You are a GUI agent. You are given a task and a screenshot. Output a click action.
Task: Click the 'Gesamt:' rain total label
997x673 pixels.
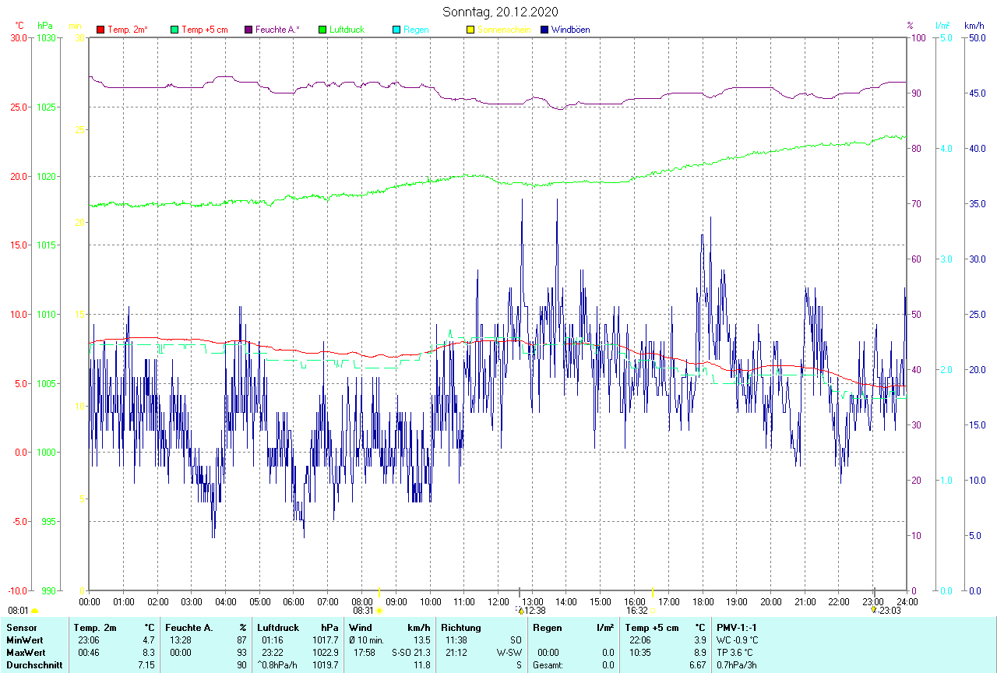tap(548, 665)
